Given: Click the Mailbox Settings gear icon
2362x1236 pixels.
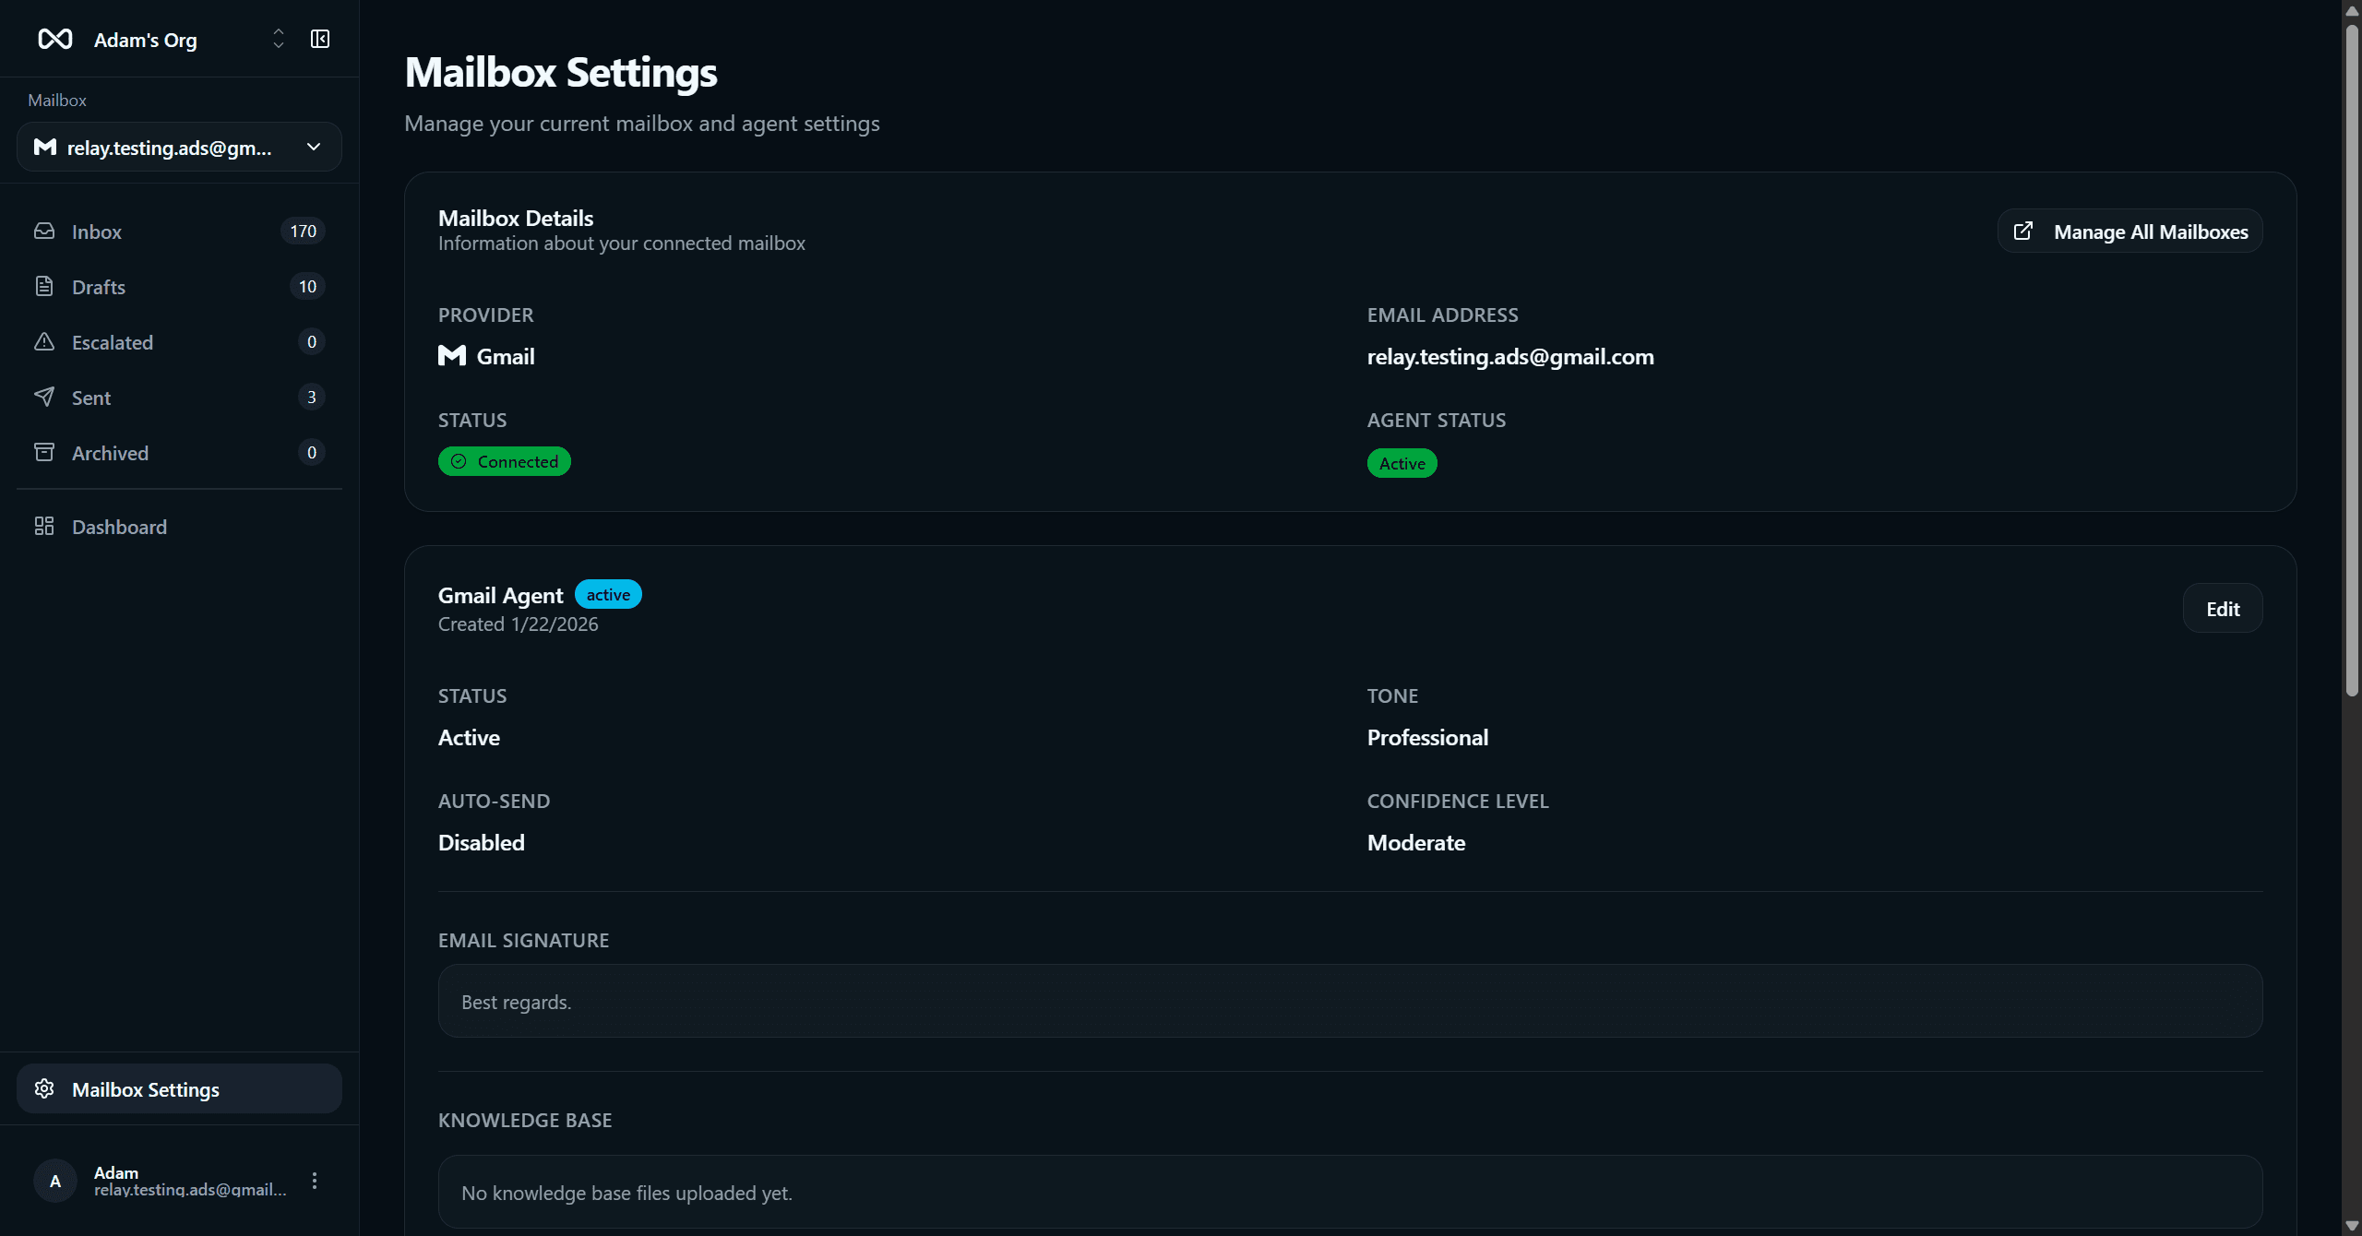Looking at the screenshot, I should coord(44,1088).
